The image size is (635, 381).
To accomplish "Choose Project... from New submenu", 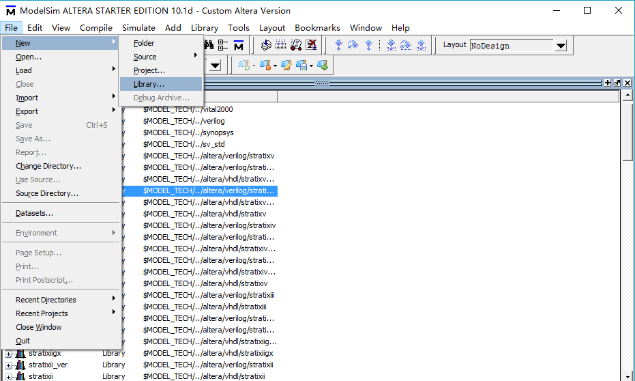I will [161, 70].
